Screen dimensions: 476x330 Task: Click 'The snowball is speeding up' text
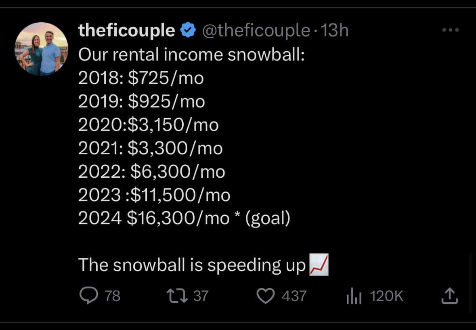point(192,265)
